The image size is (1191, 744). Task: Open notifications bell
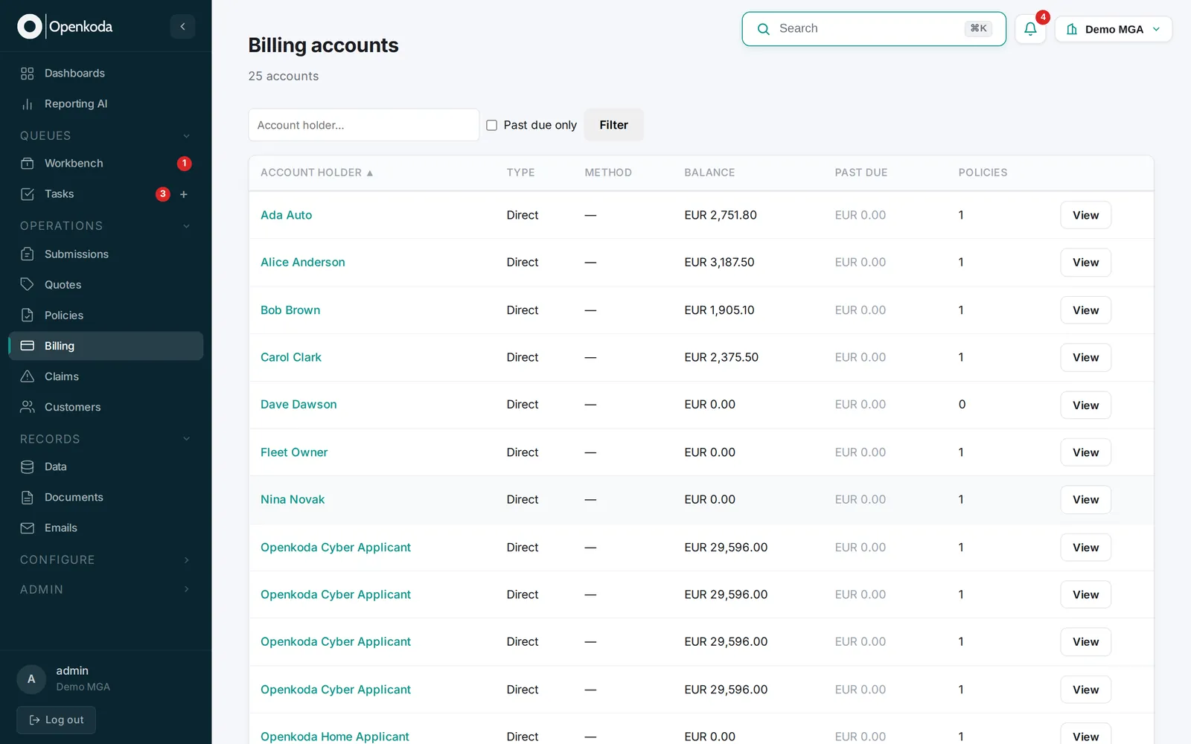pos(1030,29)
